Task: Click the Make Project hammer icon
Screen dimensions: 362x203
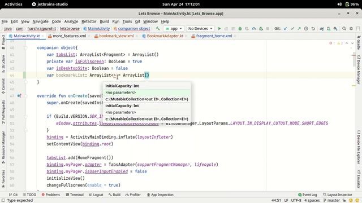Action: [x=158, y=29]
